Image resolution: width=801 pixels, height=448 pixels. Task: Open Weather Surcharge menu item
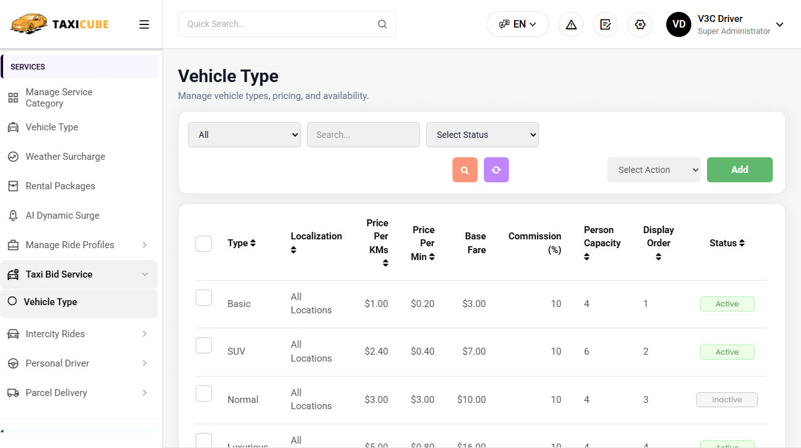(x=79, y=157)
